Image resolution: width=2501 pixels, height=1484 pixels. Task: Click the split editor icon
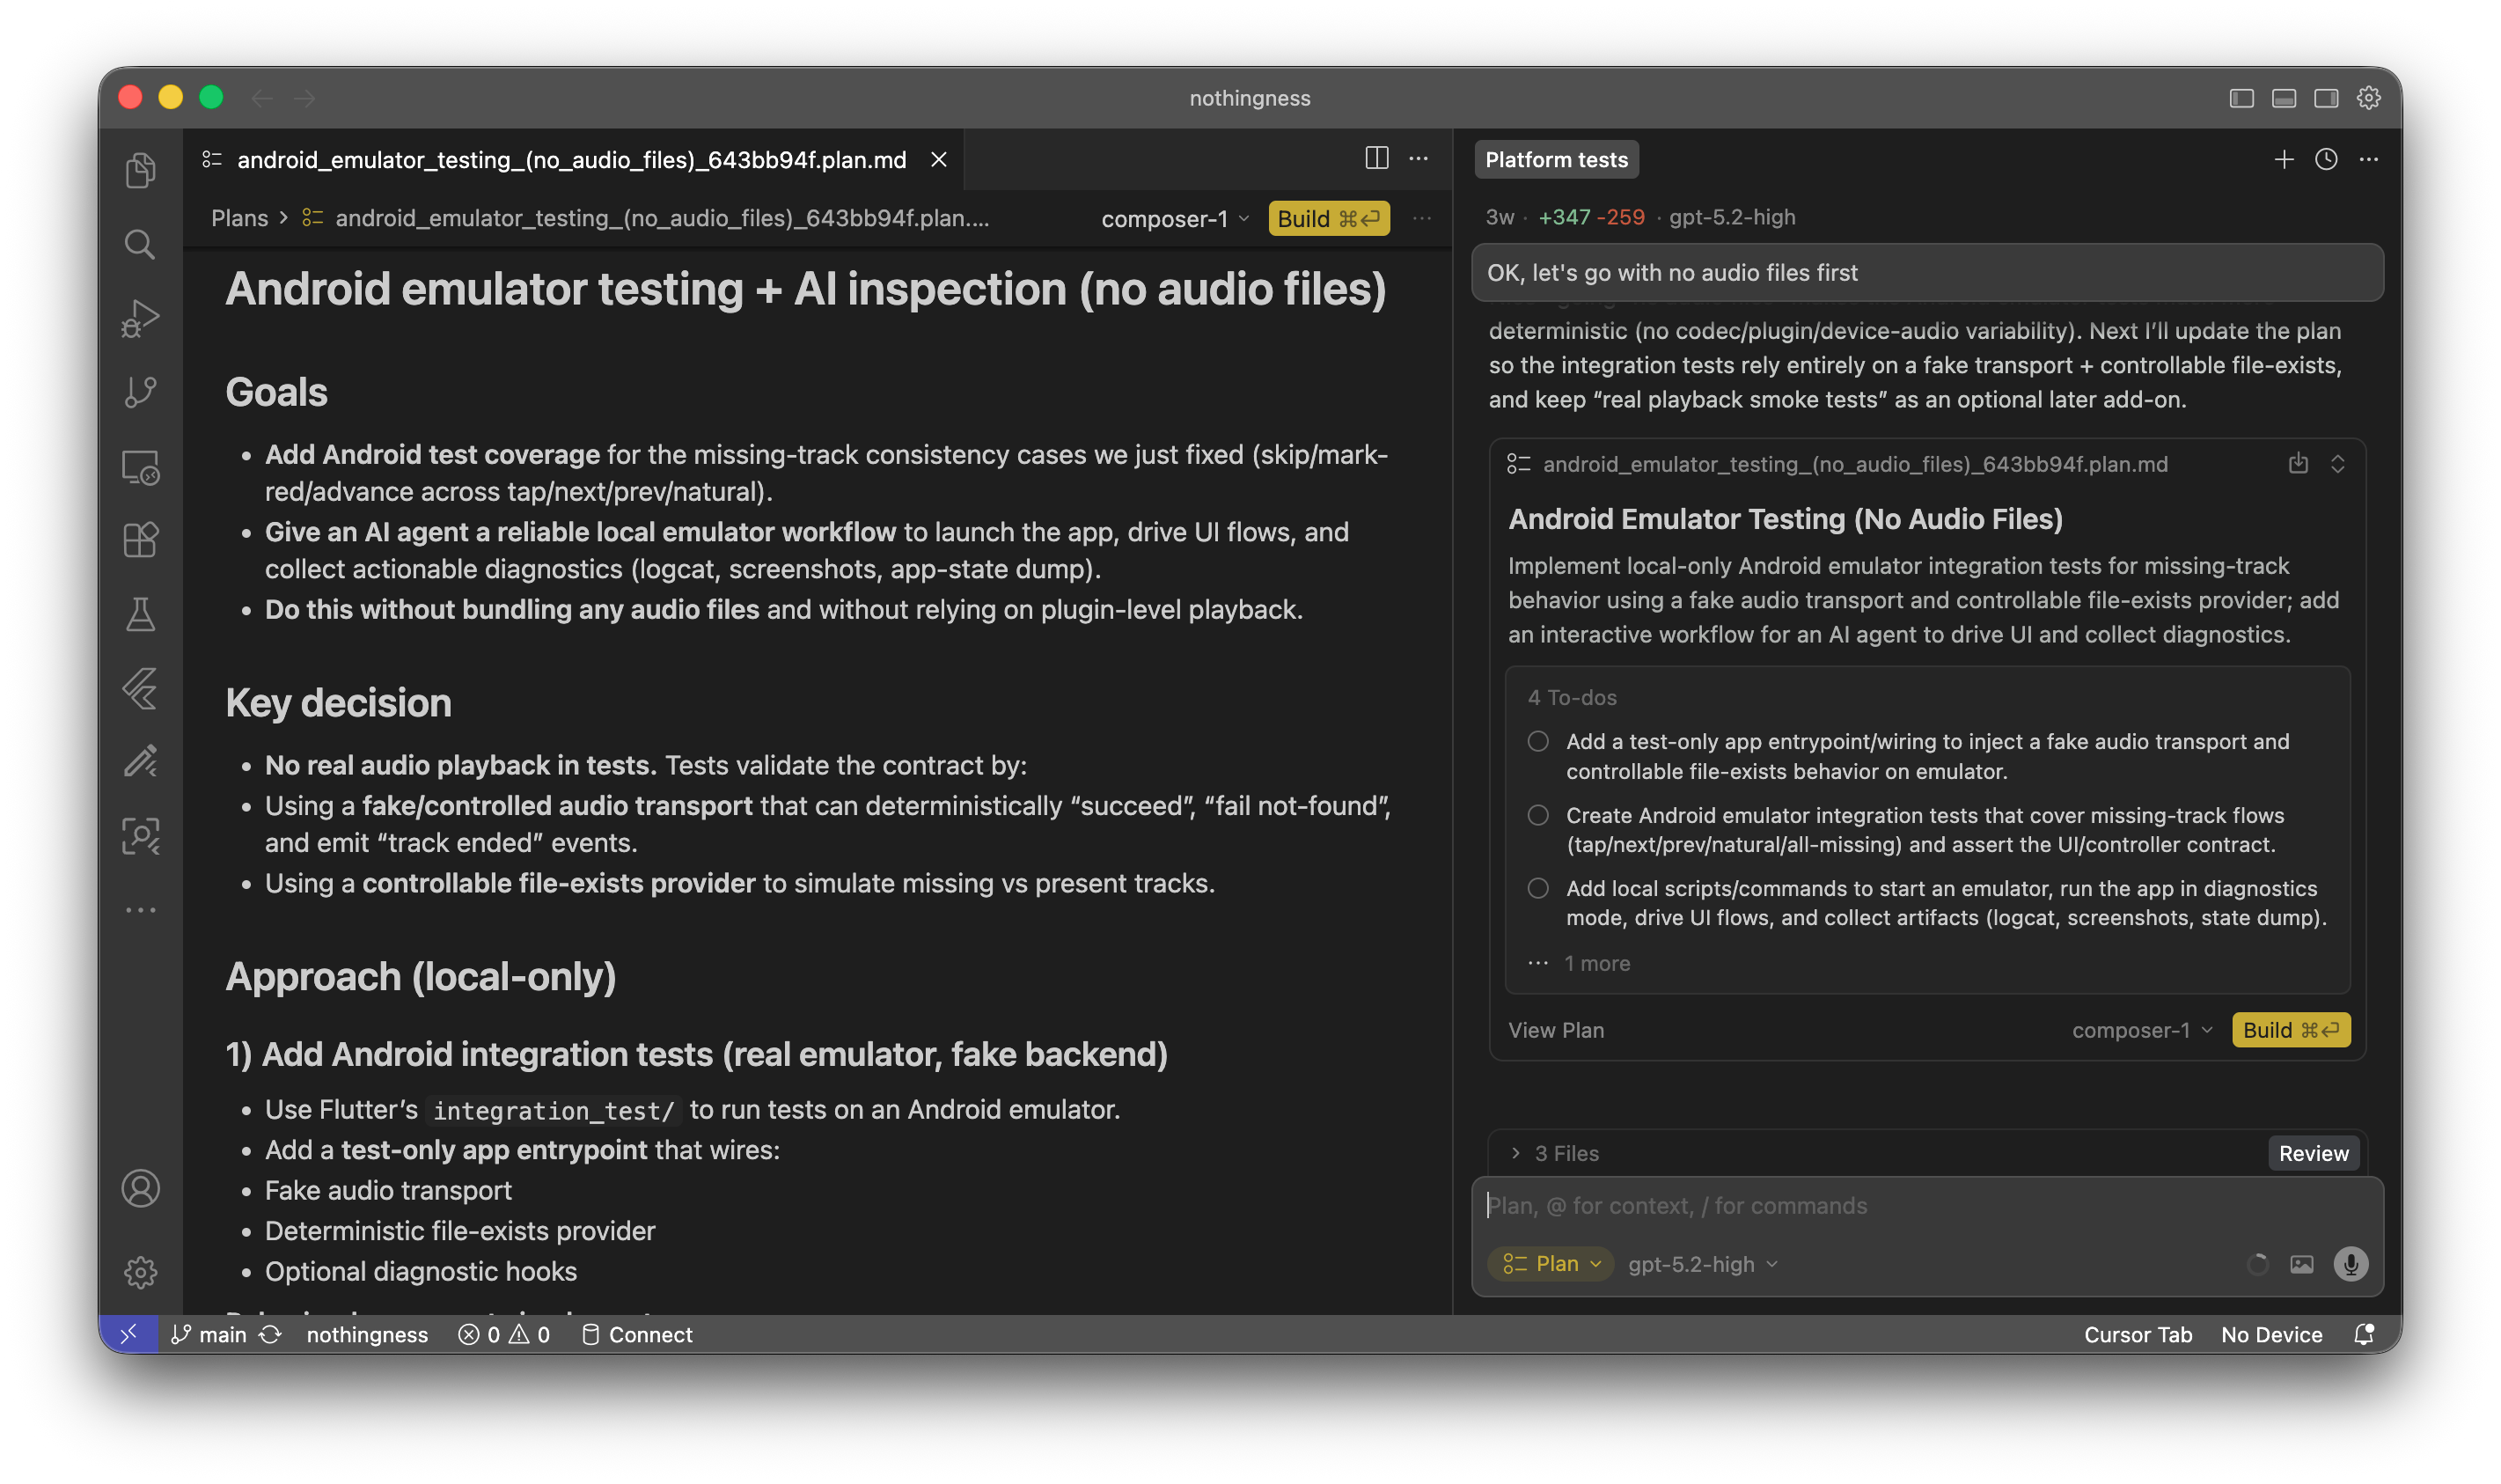1376,158
